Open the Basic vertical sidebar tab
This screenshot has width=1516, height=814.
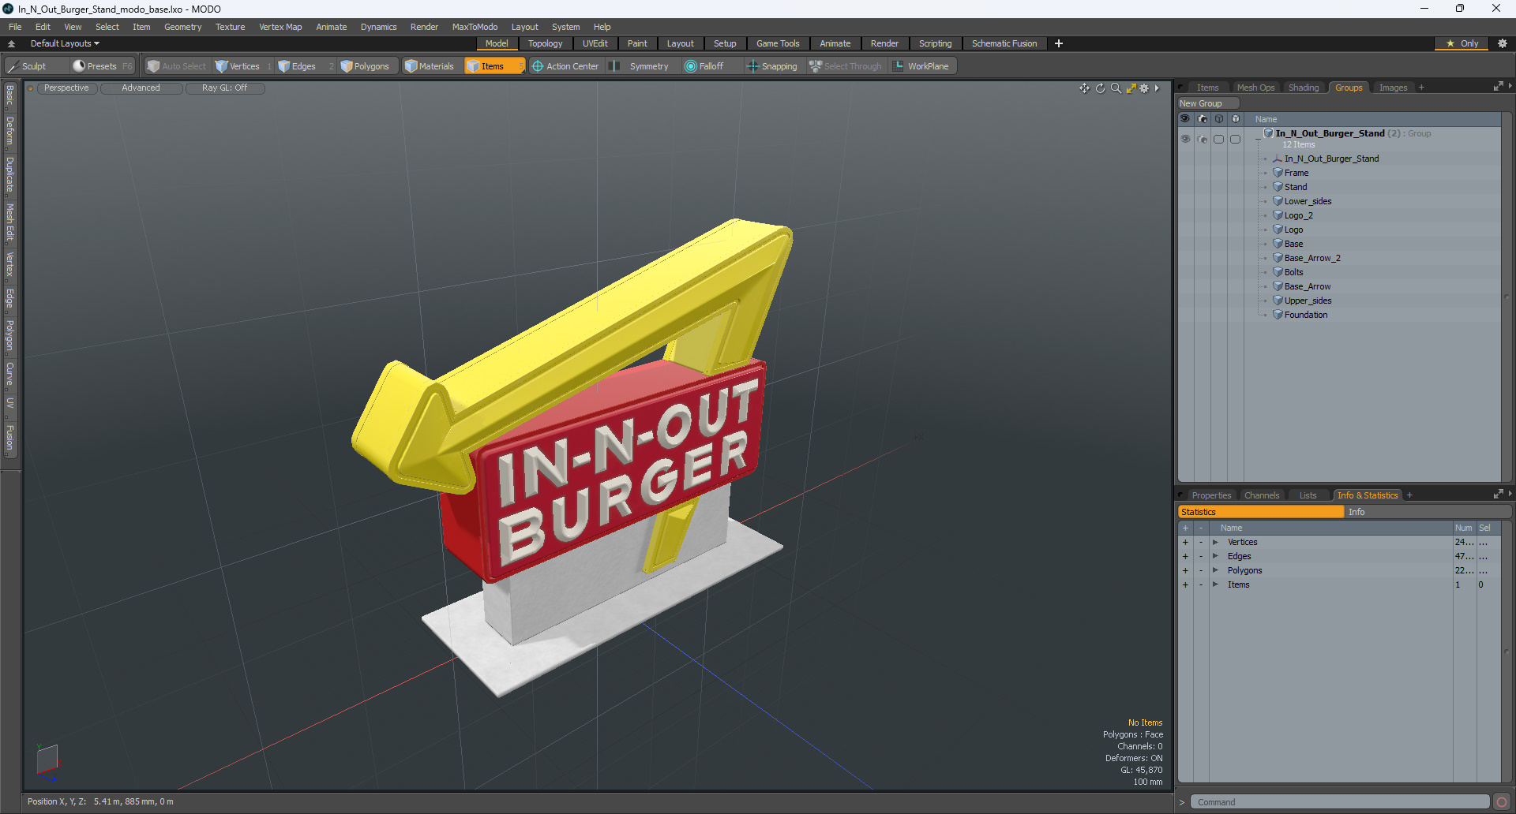9,95
